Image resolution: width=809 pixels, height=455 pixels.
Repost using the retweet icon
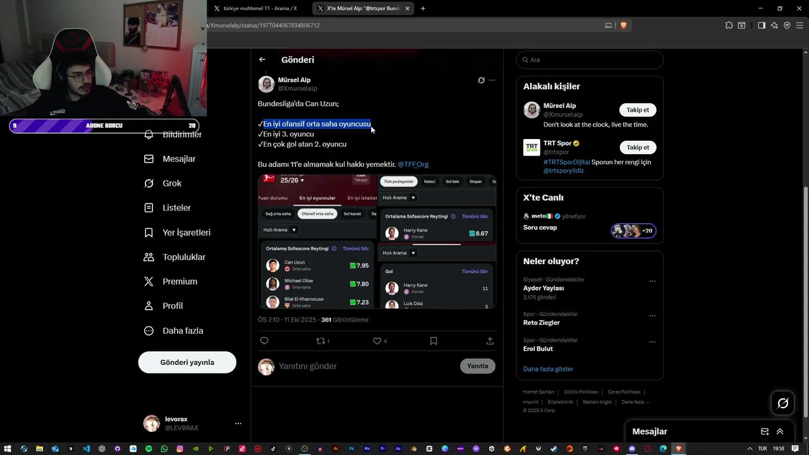tap(322, 341)
